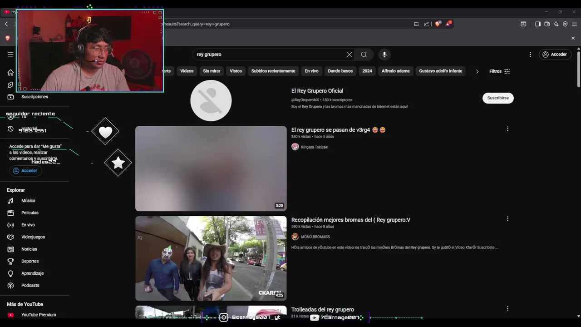This screenshot has height=327, width=581.
Task: Click the install app icon in address bar
Action: [416, 24]
